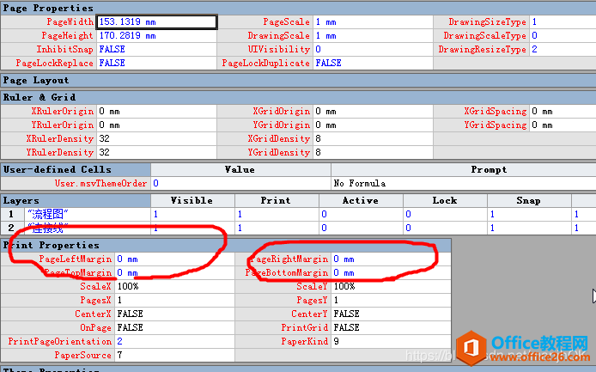
Task: Click the Visible cell of layer 1
Action: 192,214
